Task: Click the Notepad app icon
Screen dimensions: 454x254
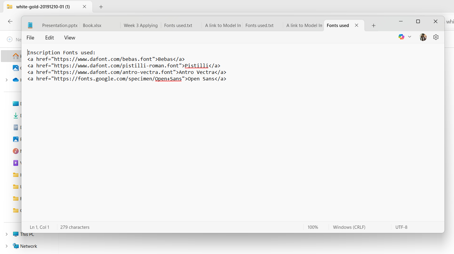Action: pyautogui.click(x=30, y=25)
